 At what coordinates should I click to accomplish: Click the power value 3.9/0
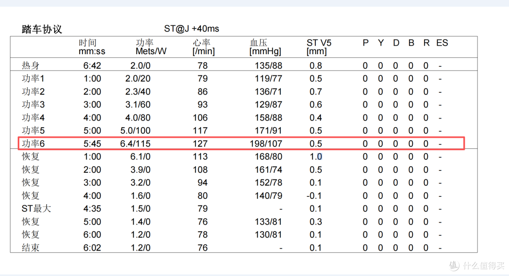point(140,170)
